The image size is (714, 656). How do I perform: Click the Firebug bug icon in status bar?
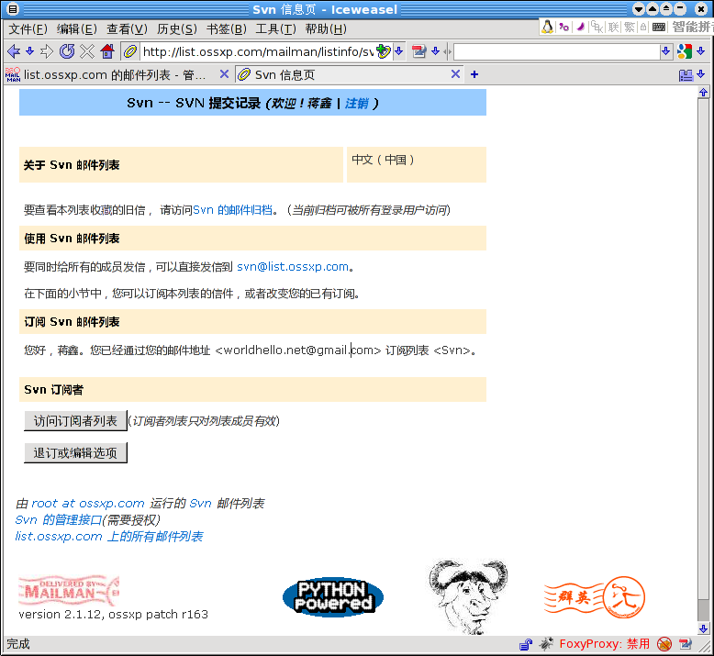[545, 644]
